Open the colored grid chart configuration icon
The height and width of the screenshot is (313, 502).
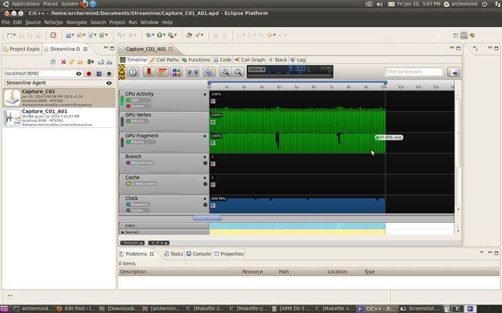(x=176, y=72)
